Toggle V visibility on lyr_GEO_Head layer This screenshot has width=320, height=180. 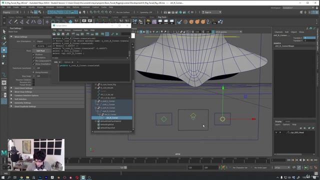(276, 132)
